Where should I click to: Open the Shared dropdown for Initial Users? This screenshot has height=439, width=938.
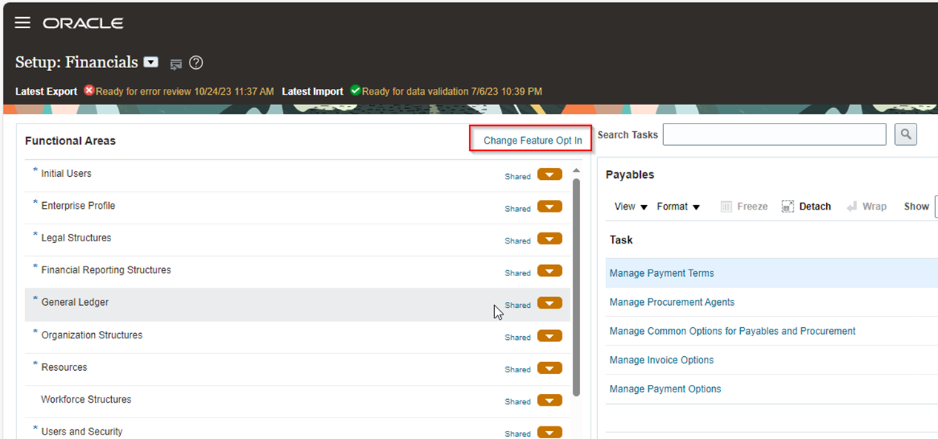pos(550,175)
